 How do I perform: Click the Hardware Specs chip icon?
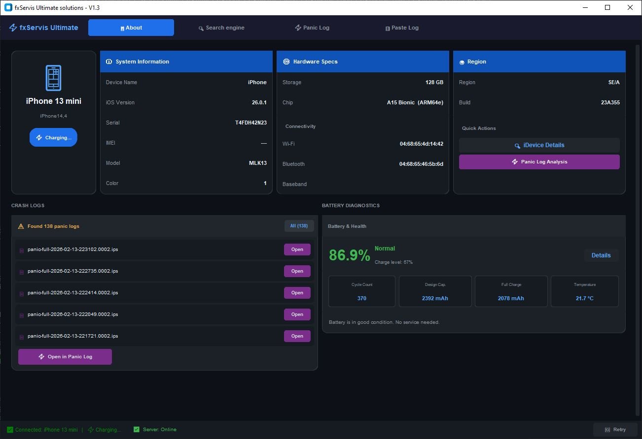click(x=286, y=62)
